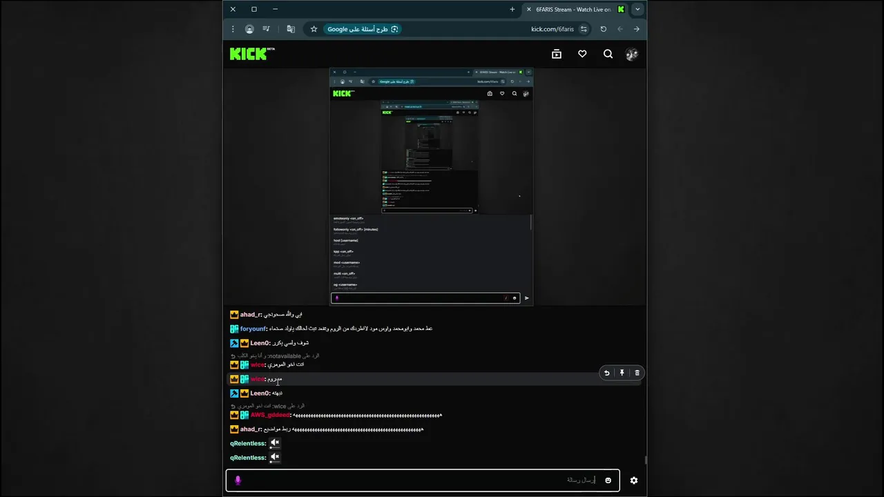Click the crown badge beside AWS_gddeed
The height and width of the screenshot is (497, 884).
click(234, 415)
